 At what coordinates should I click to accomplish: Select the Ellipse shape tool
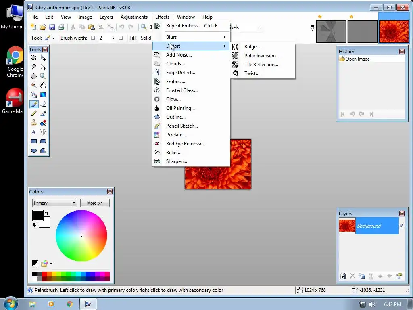point(34,151)
